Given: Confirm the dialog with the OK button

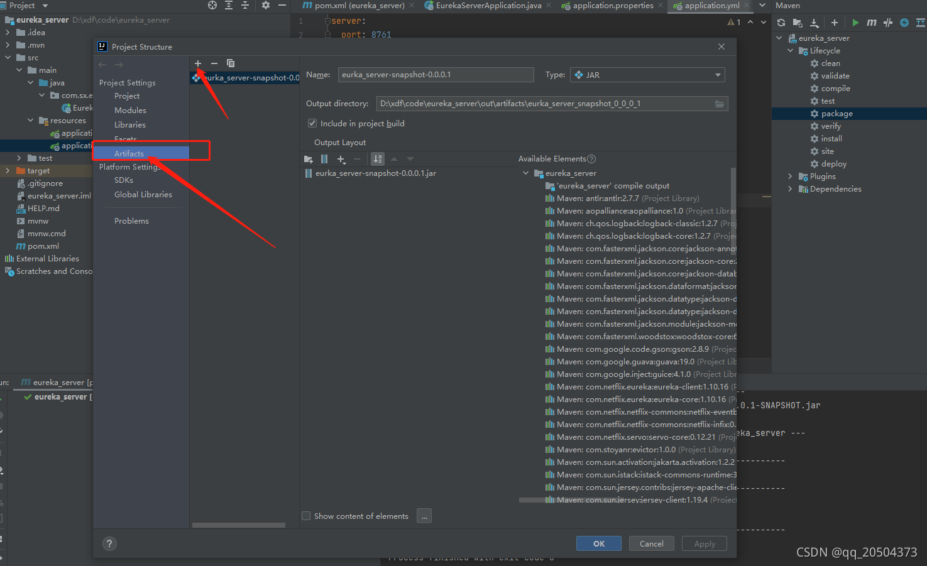Looking at the screenshot, I should (599, 543).
